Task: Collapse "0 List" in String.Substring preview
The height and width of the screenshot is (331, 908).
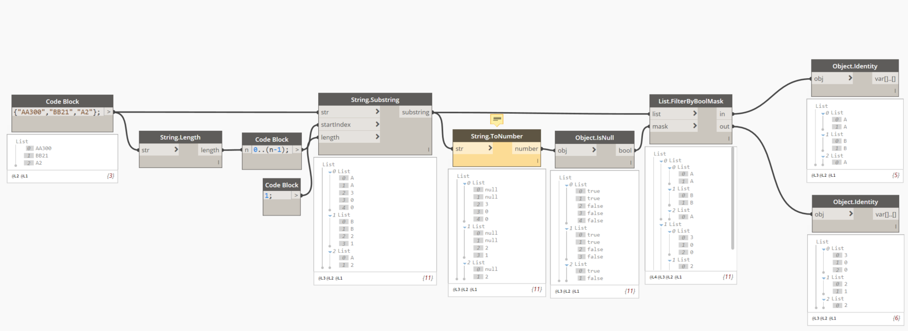Action: [330, 172]
